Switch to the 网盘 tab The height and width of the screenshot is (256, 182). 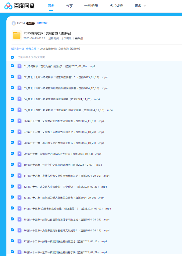point(51,6)
